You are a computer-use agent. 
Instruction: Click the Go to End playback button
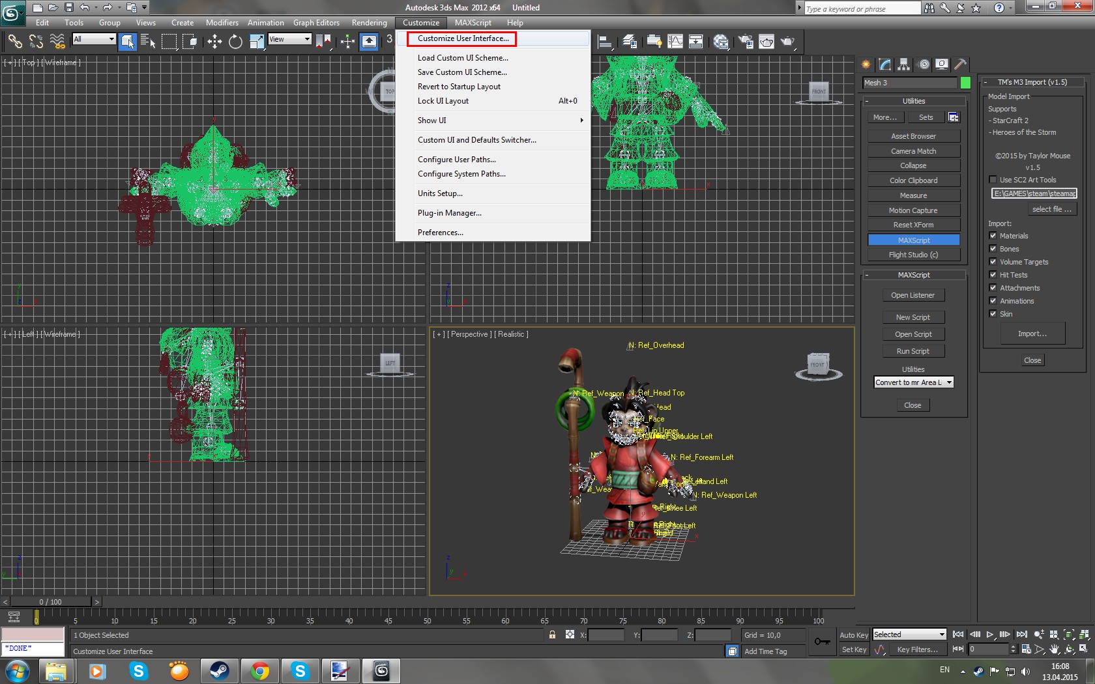coord(1021,634)
